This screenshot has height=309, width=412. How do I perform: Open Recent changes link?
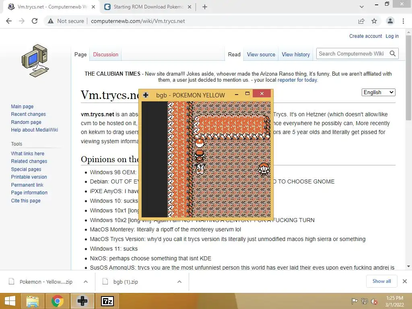[29, 114]
